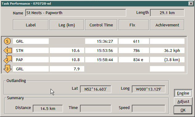Click the leg distance 7.9 cell
This screenshot has height=117, width=195.
tap(67, 69)
